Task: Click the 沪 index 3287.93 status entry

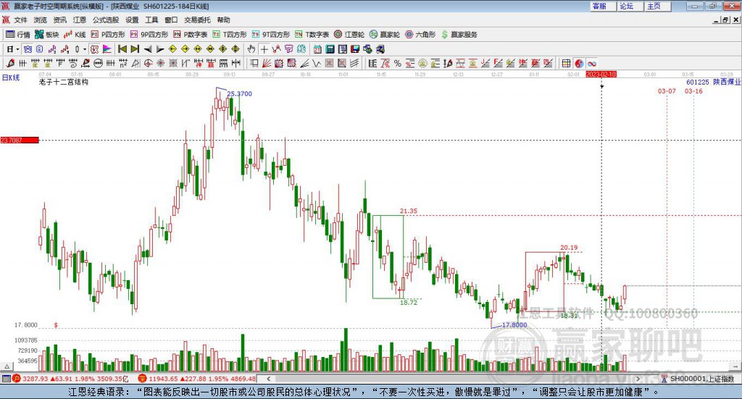Action: tap(70, 379)
